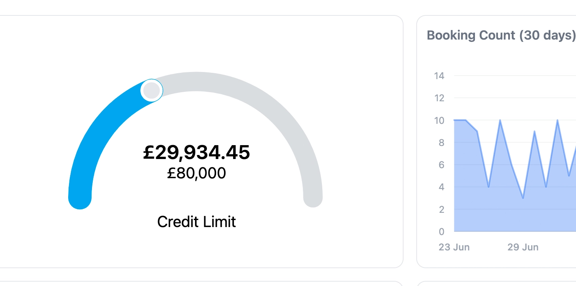Image resolution: width=576 pixels, height=286 pixels.
Task: Click the 2 value on the chart's y-axis
Action: coord(441,209)
